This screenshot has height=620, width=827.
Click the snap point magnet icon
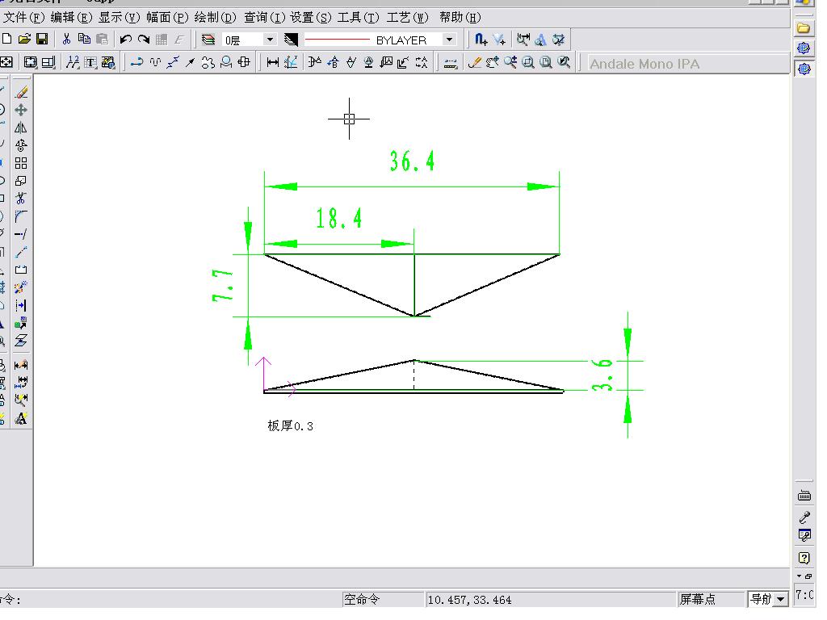[481, 40]
